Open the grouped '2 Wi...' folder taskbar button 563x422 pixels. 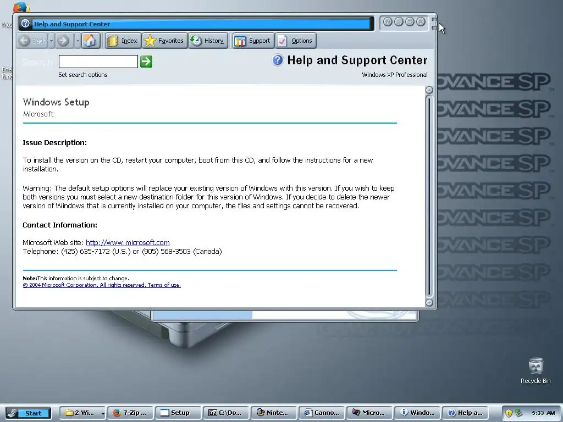pyautogui.click(x=82, y=413)
